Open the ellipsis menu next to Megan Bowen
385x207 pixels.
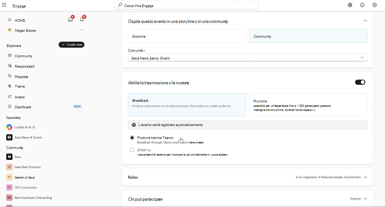pyautogui.click(x=82, y=30)
